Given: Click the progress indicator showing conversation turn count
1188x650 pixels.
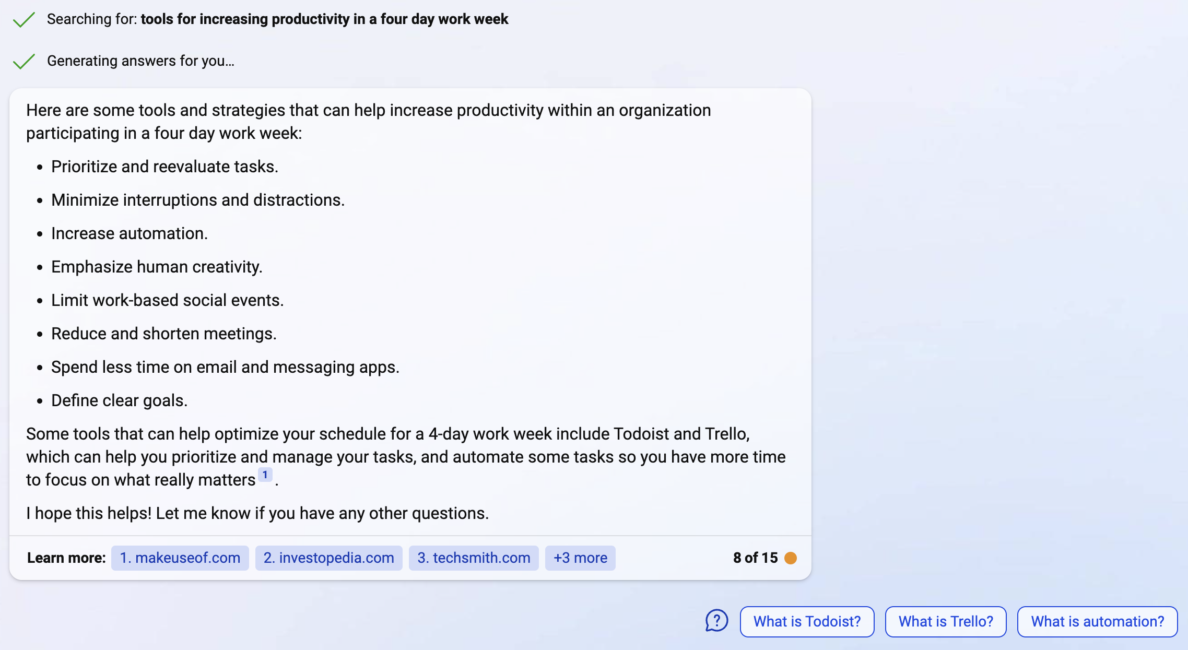Looking at the screenshot, I should tap(754, 558).
